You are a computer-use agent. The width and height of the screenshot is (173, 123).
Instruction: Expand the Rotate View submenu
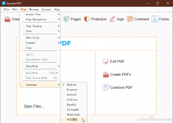click(x=40, y=14)
